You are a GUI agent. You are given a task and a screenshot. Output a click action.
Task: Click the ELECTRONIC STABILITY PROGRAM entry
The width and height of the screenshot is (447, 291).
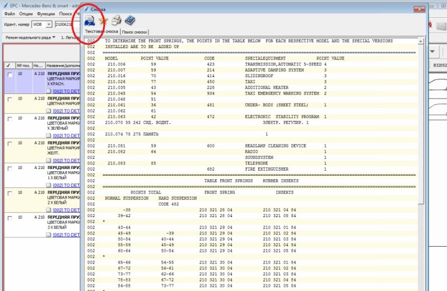tap(282, 117)
